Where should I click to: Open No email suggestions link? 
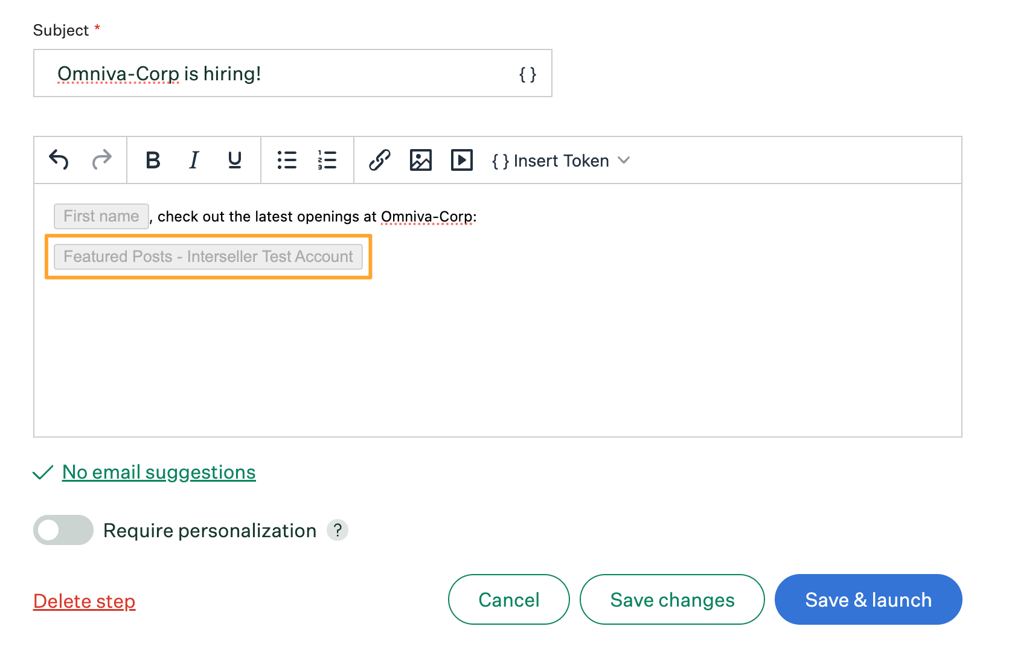coord(159,472)
